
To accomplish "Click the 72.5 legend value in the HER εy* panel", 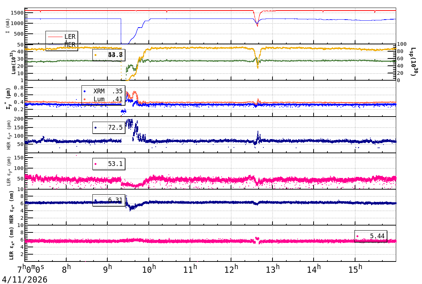I will (115, 127).
